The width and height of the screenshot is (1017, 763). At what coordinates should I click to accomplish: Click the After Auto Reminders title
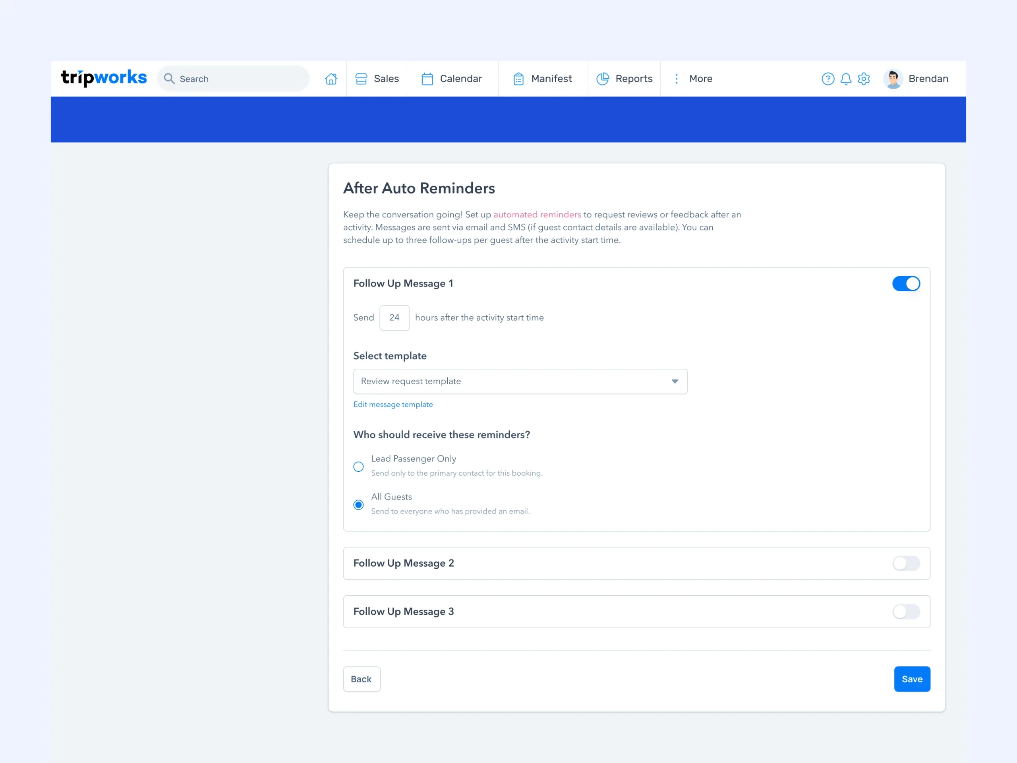point(419,189)
